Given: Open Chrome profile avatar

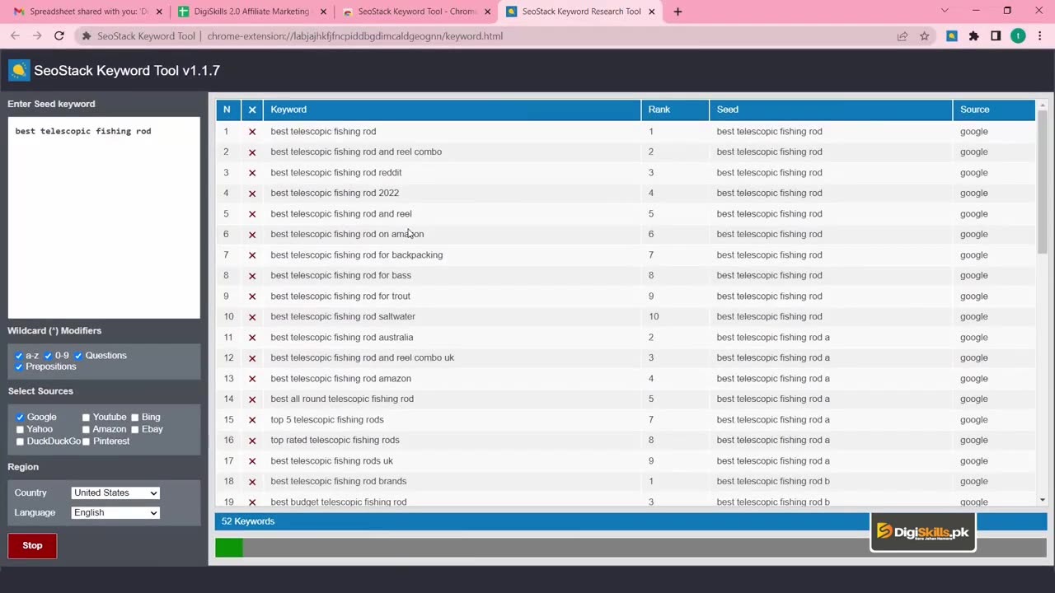Looking at the screenshot, I should point(1018,36).
